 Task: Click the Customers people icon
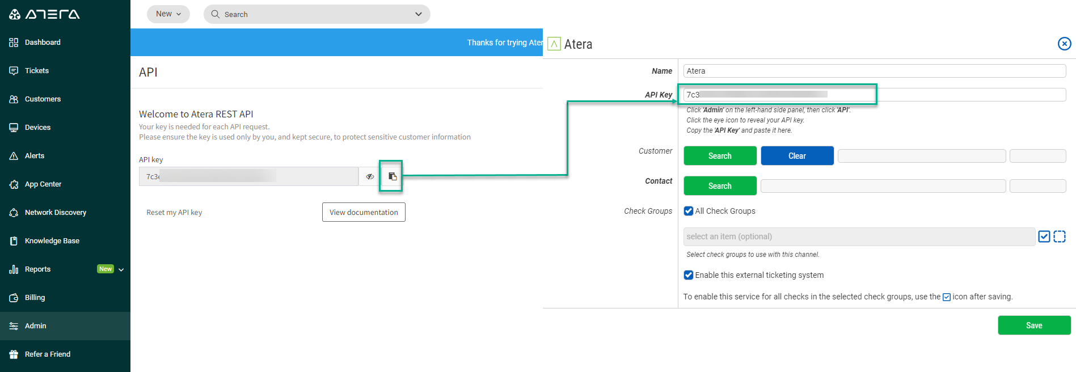(14, 99)
